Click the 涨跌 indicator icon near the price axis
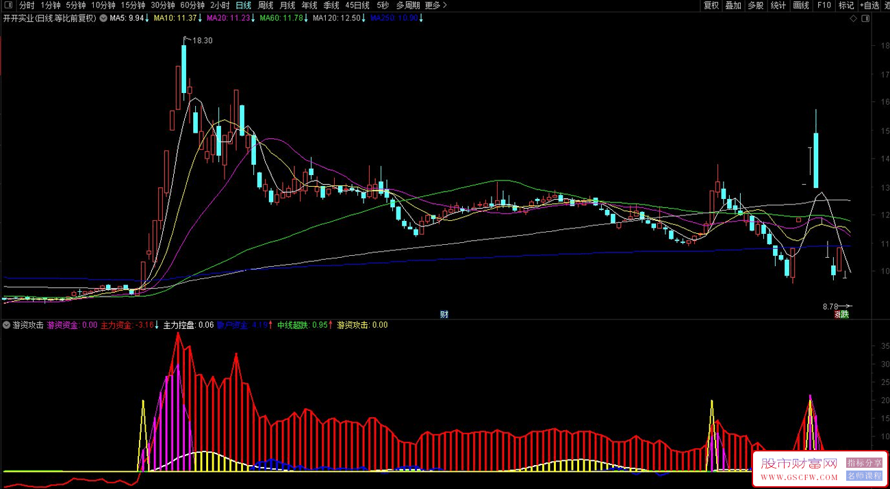The image size is (890, 489). coord(841,315)
